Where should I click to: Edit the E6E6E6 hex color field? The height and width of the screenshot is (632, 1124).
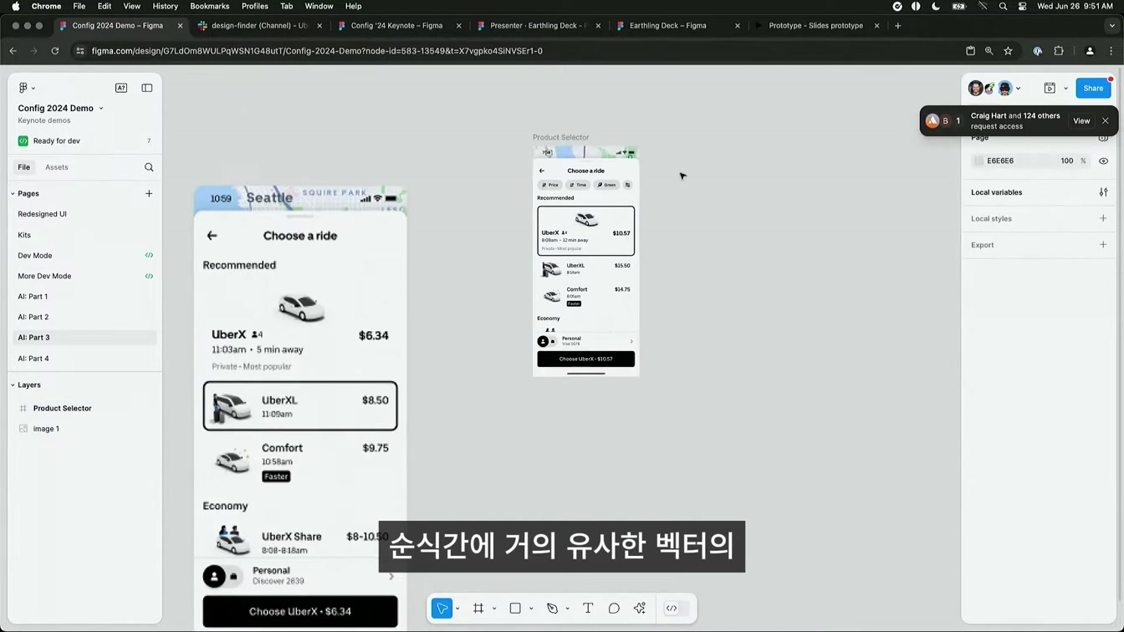1000,161
